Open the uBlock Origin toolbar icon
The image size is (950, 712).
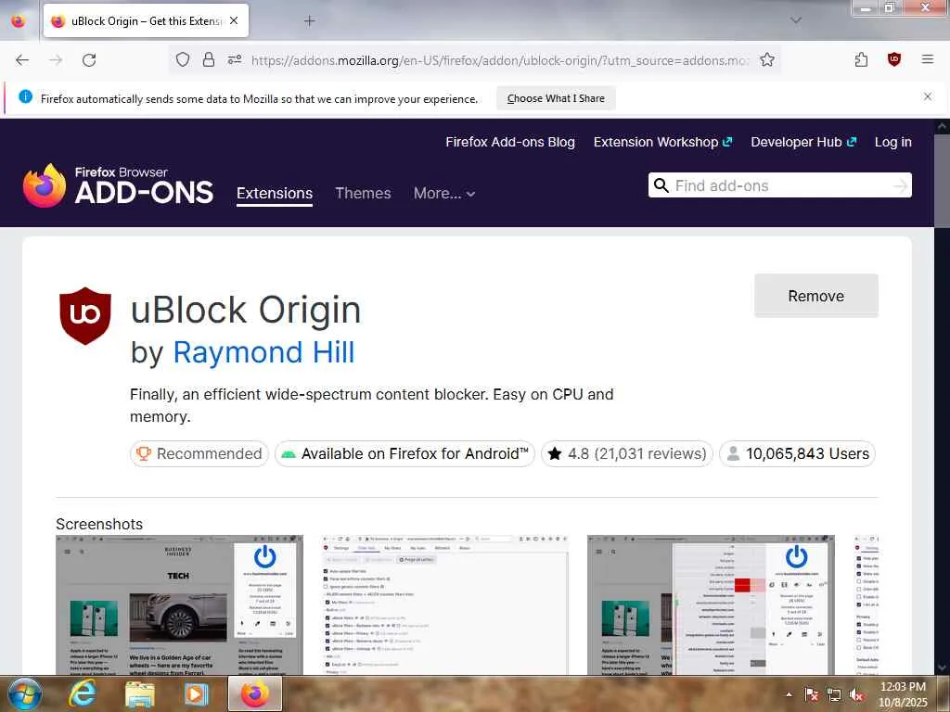click(x=893, y=59)
